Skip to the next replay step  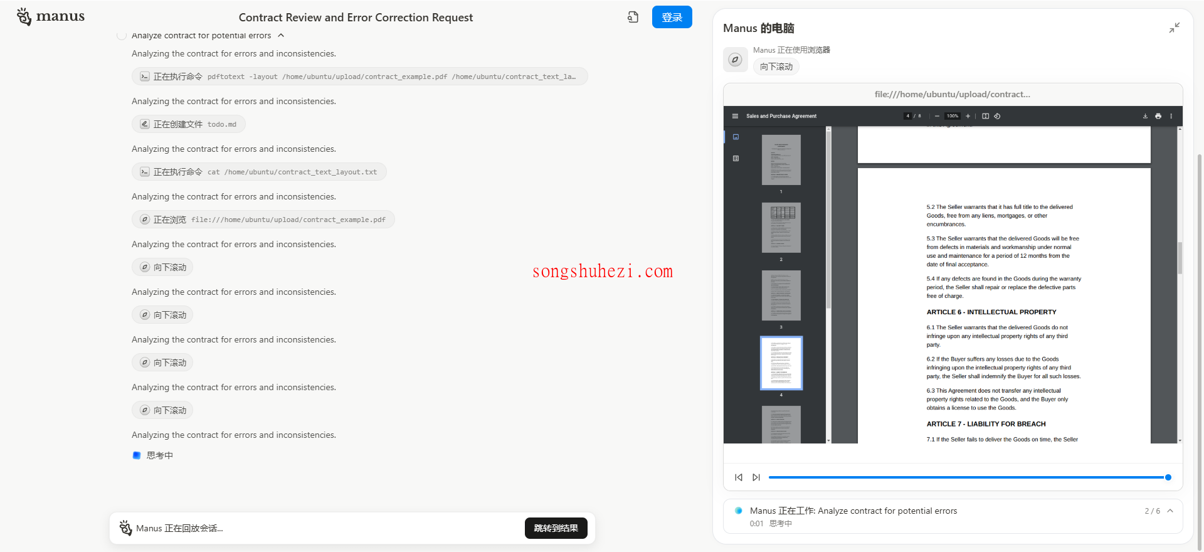point(756,477)
